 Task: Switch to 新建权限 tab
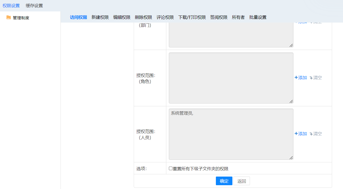[x=100, y=18]
